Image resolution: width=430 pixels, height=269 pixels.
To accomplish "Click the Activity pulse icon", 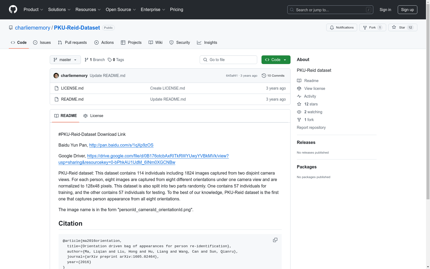I will [x=299, y=96].
